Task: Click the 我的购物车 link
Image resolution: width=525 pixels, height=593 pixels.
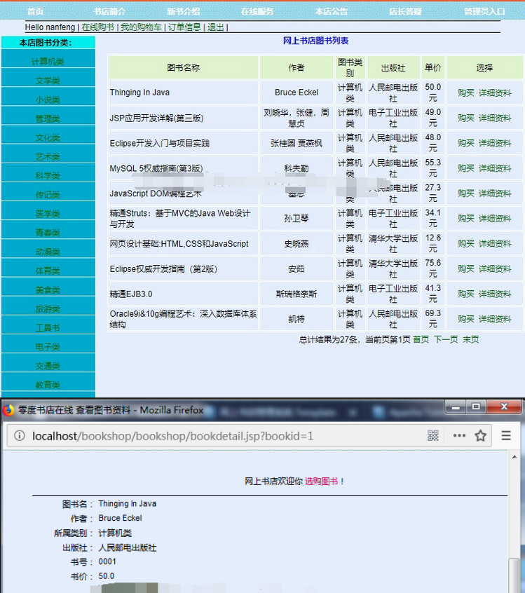Action: point(142,27)
